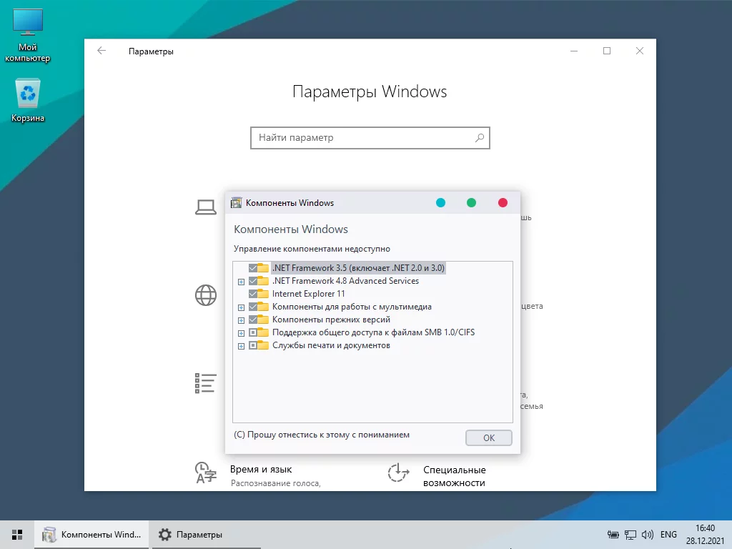Click the ENG language indicator

[x=668, y=535]
